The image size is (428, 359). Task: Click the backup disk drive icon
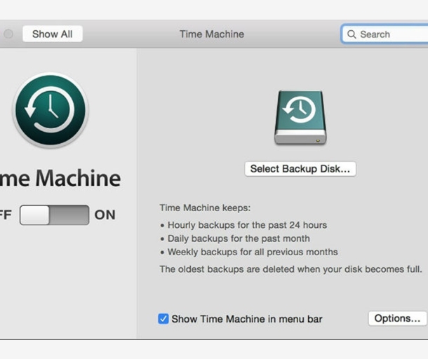coord(300,117)
